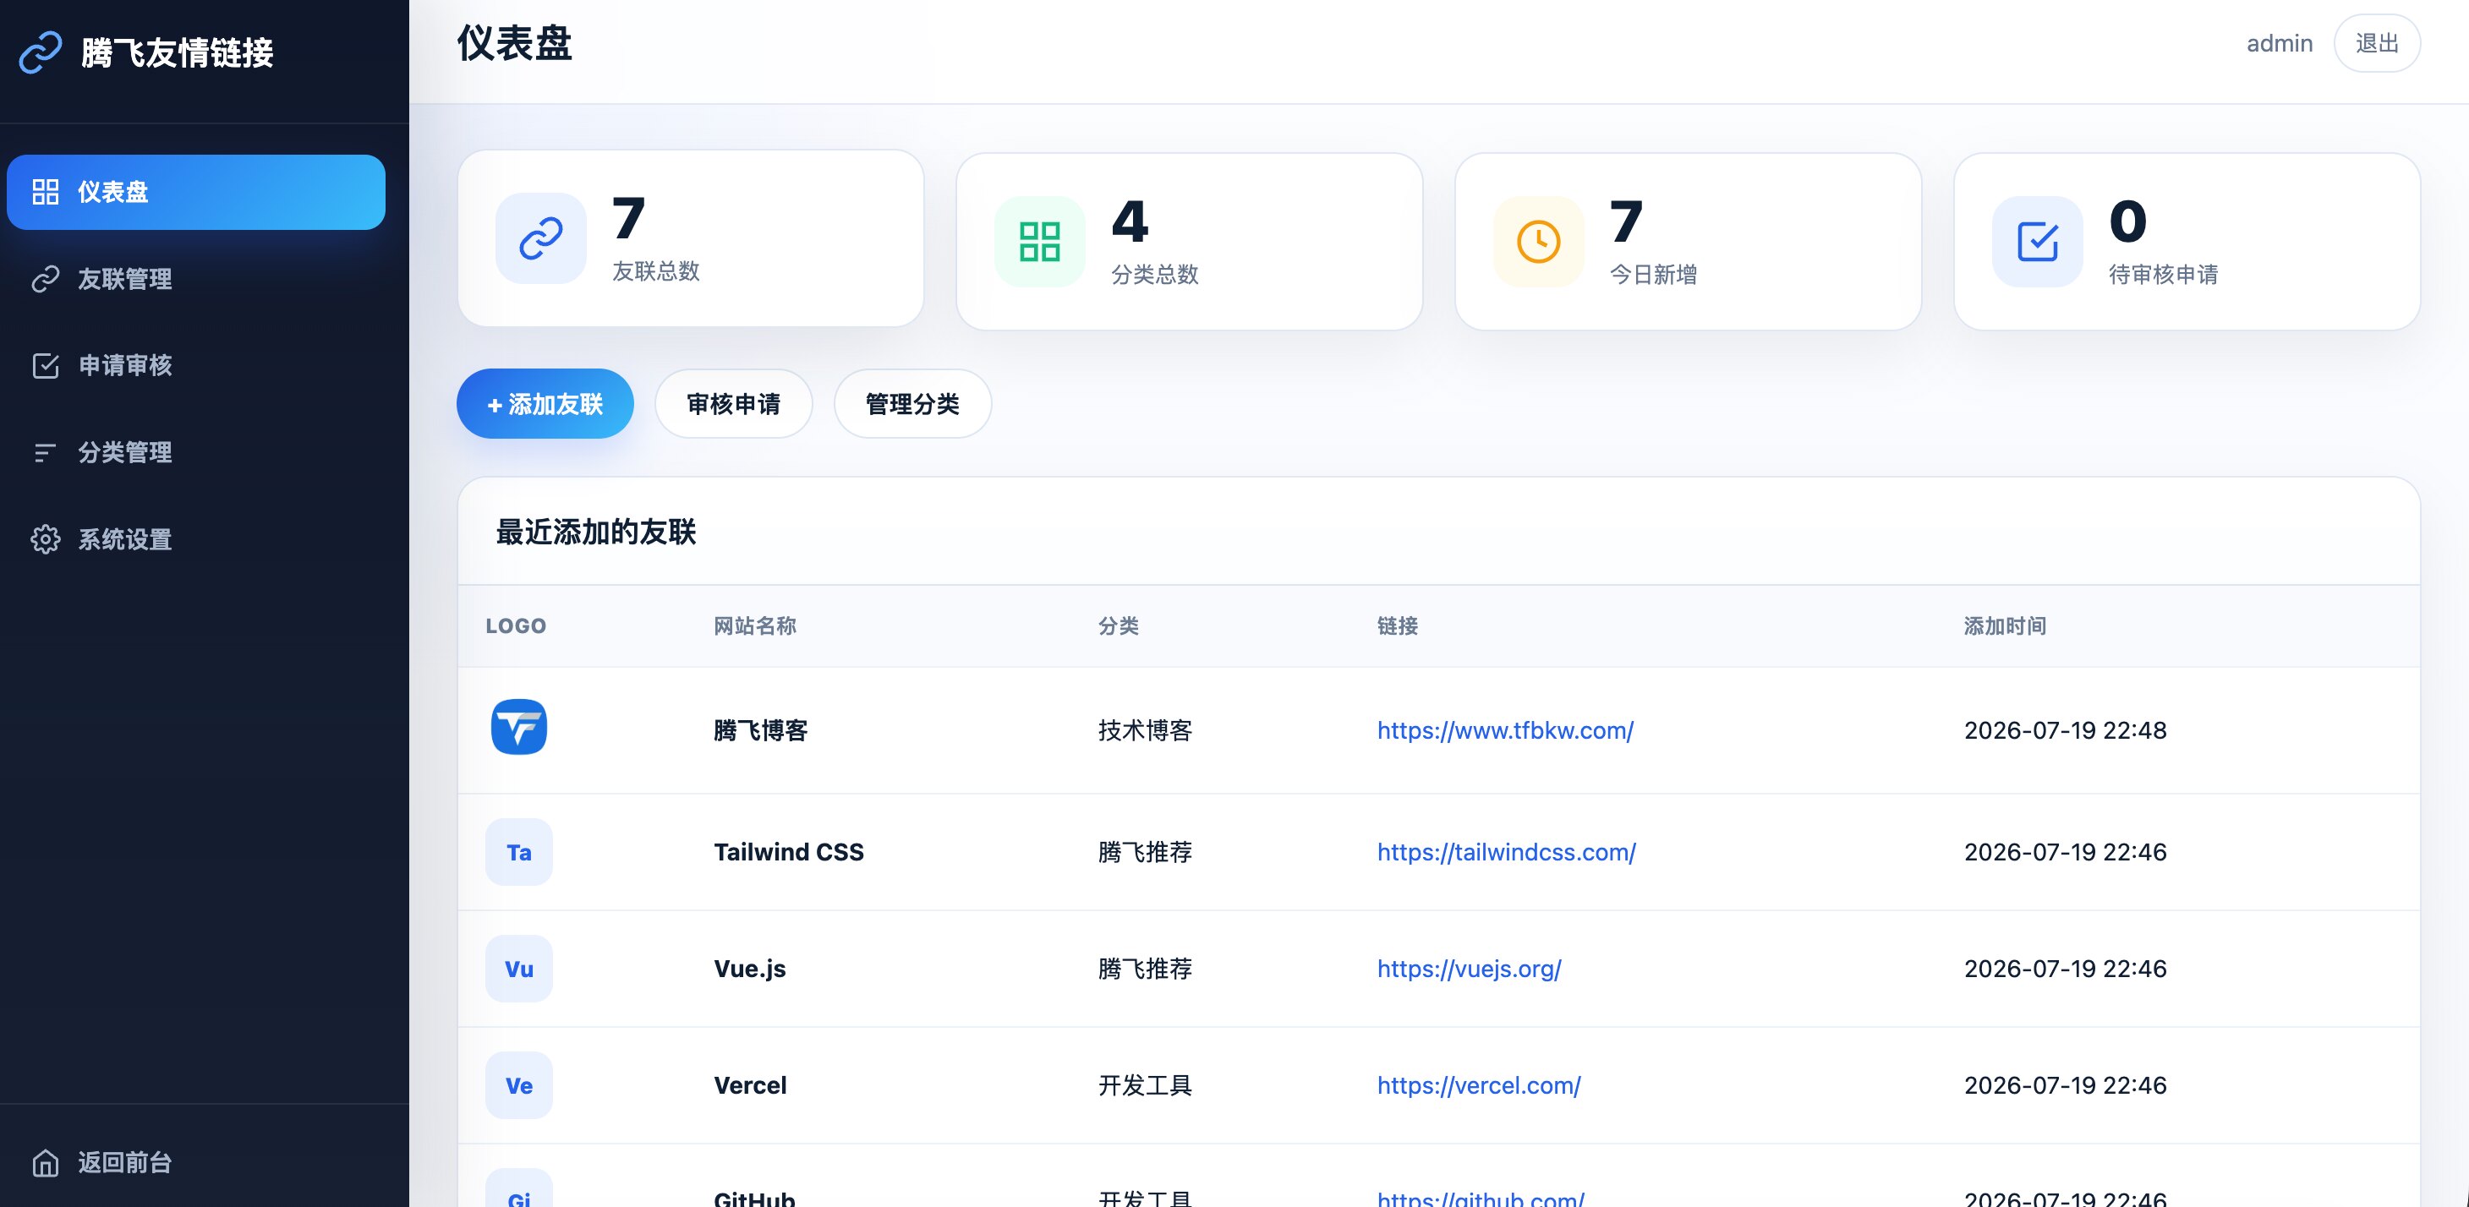This screenshot has width=2469, height=1207.
Task: Click the Vue.js site name cell
Action: tap(749, 969)
